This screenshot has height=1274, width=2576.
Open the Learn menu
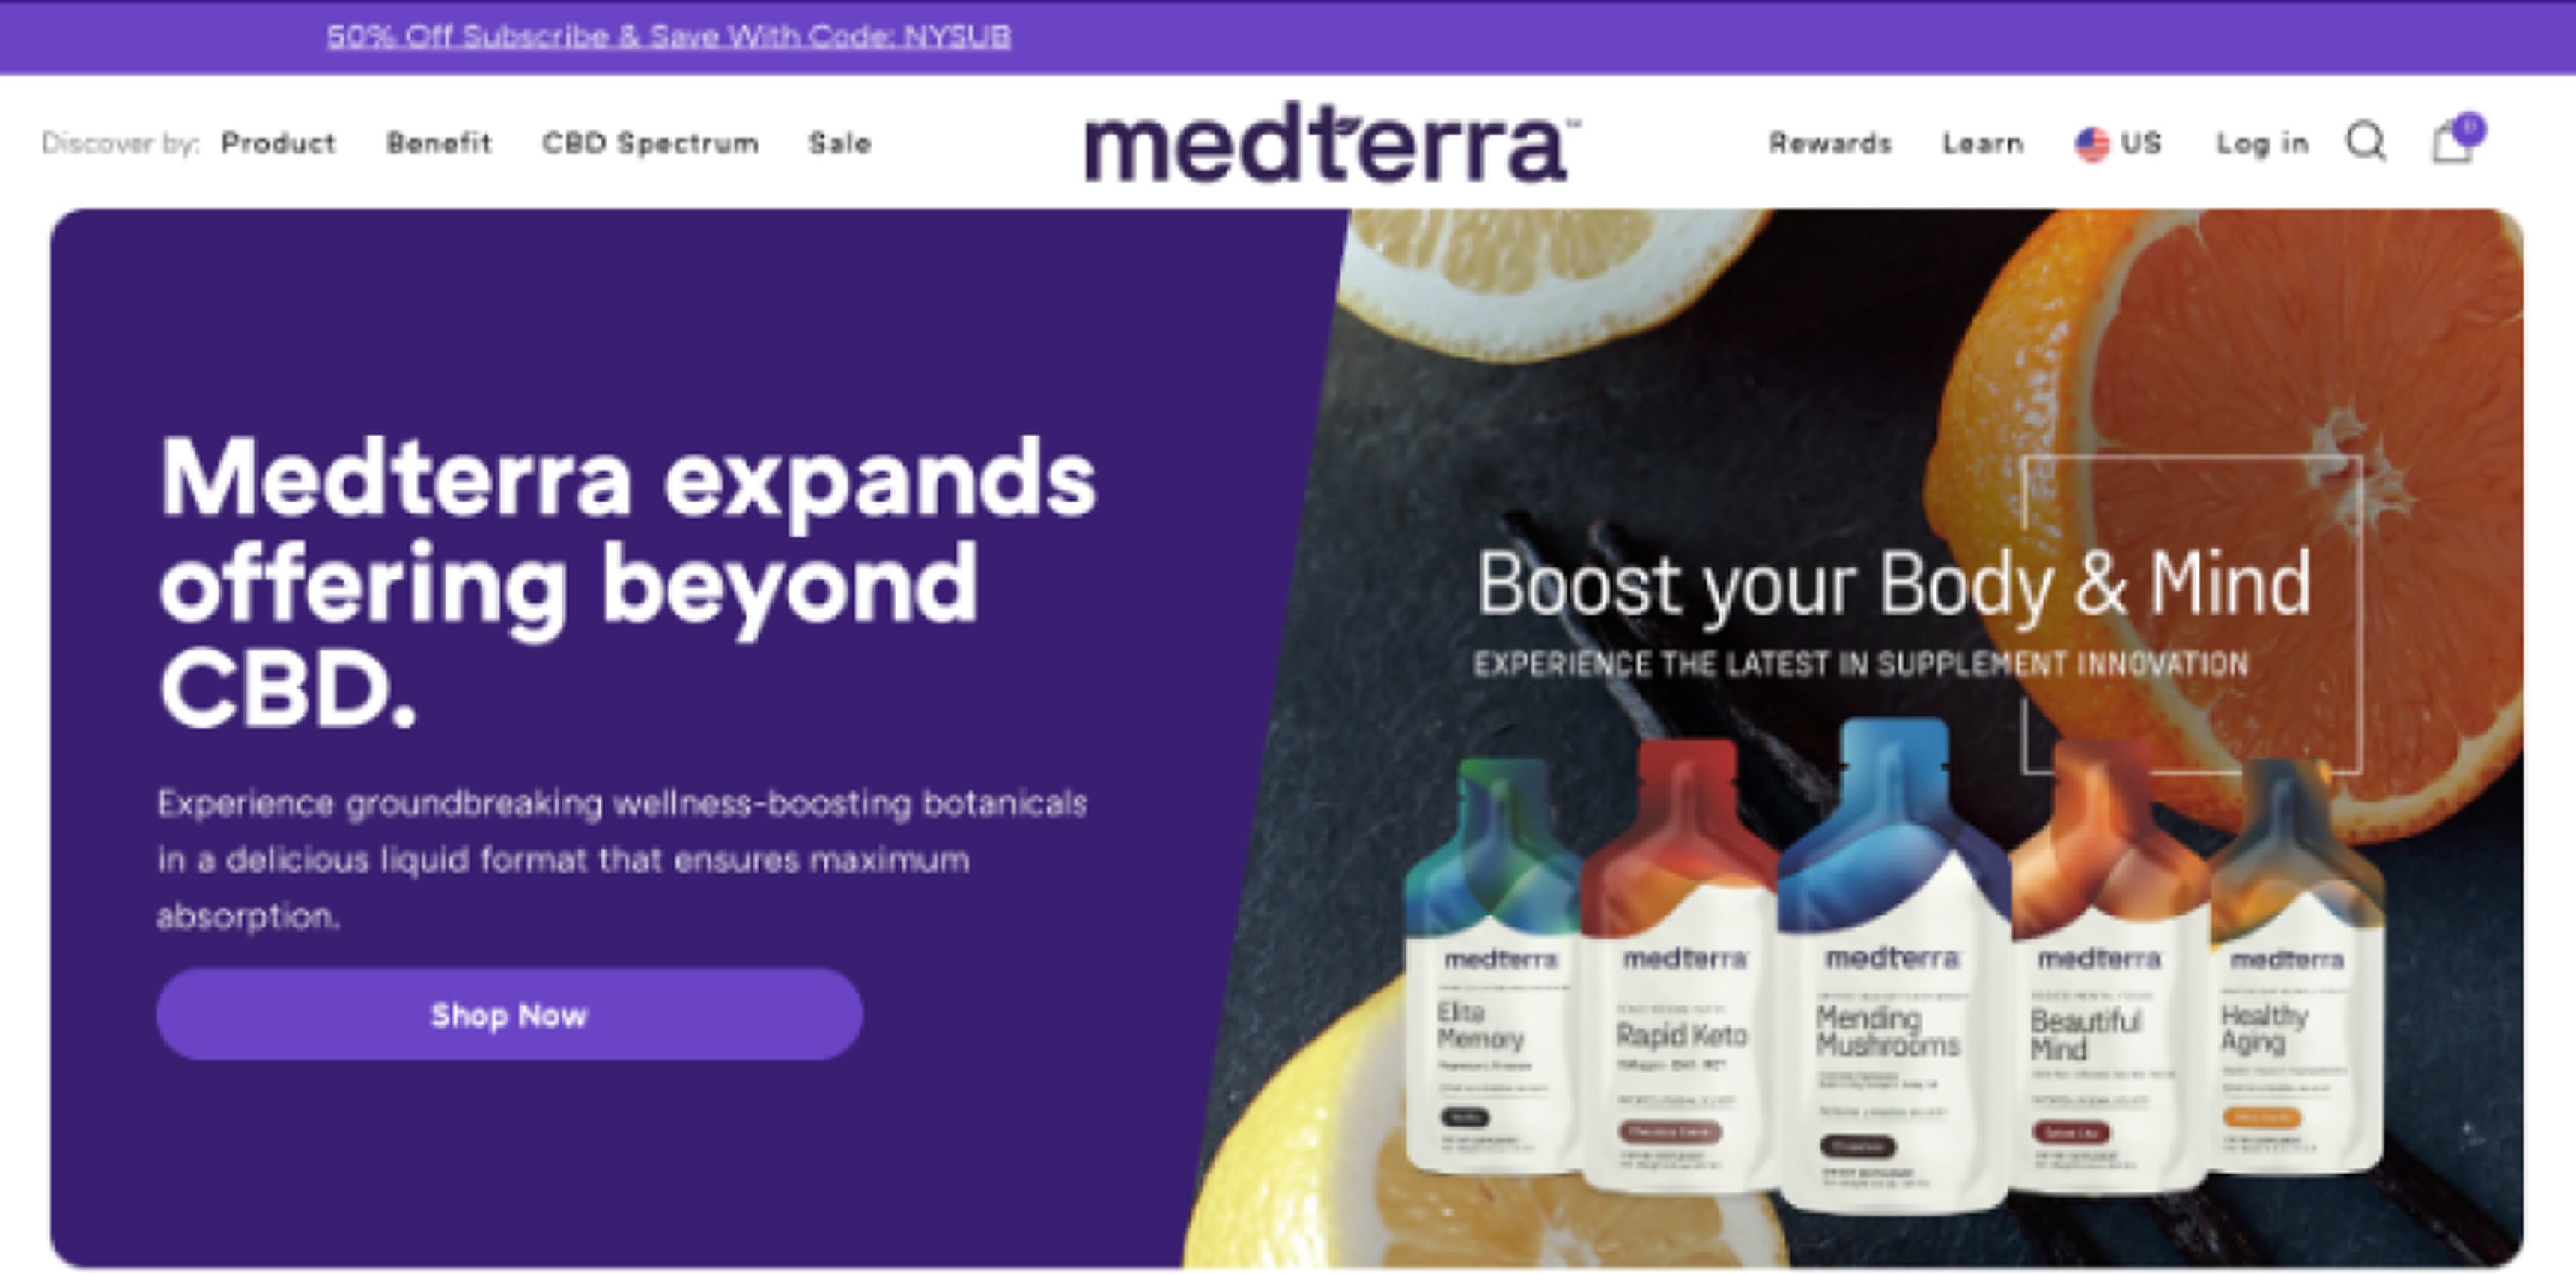click(1983, 143)
